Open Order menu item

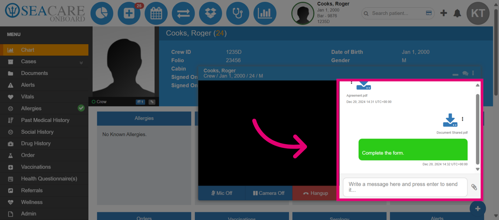(x=44, y=155)
